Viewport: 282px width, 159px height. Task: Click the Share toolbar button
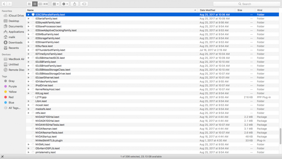click(x=74, y=4)
